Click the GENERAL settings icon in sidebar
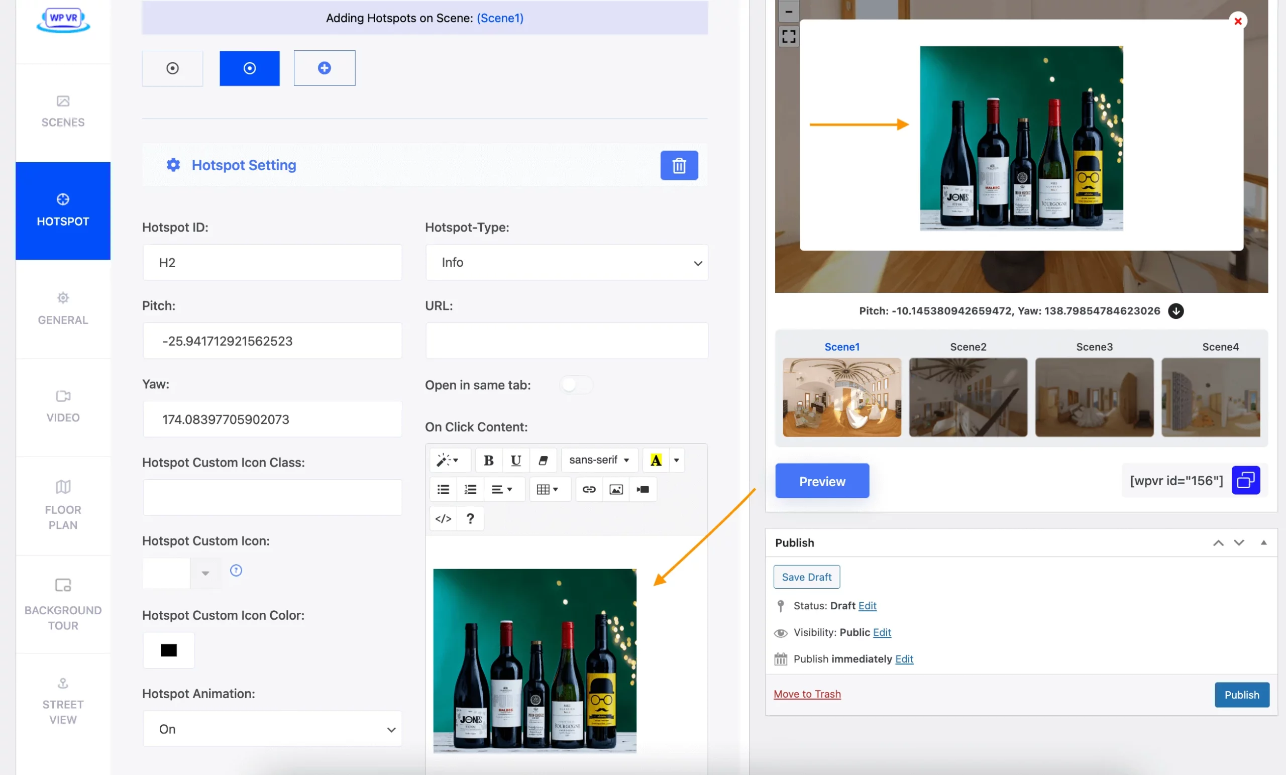 click(x=62, y=297)
